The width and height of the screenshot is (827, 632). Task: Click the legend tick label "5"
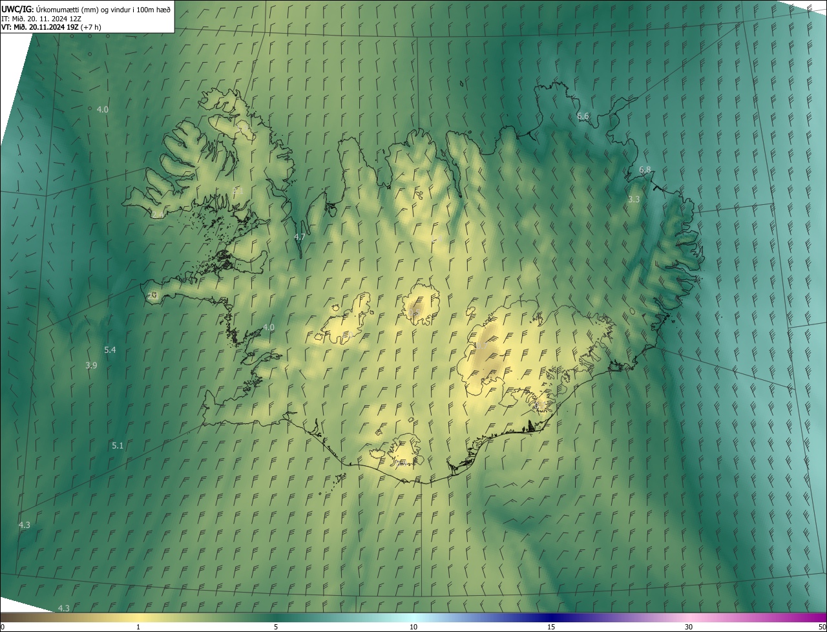276,627
